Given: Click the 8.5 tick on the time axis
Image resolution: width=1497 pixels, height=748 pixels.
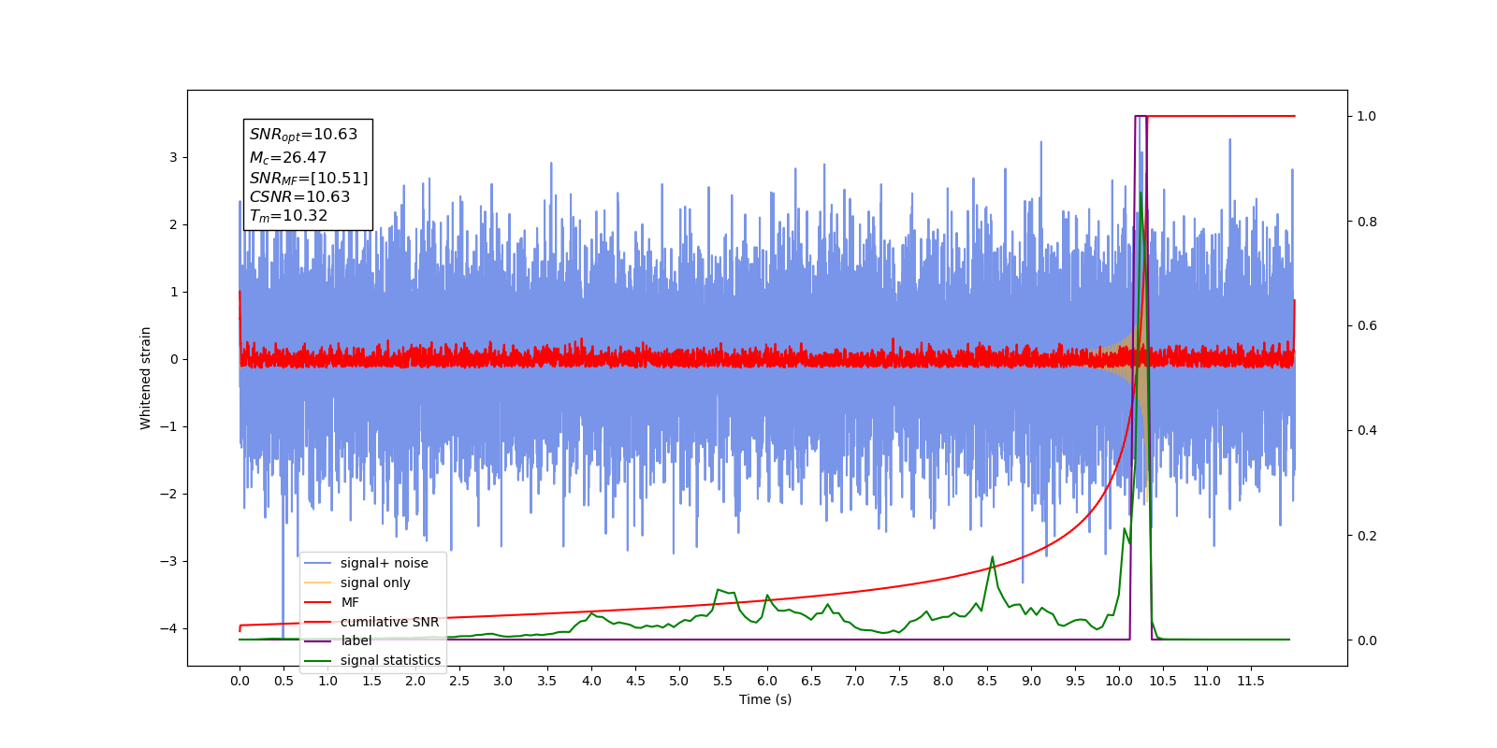Looking at the screenshot, I should pyautogui.click(x=987, y=681).
